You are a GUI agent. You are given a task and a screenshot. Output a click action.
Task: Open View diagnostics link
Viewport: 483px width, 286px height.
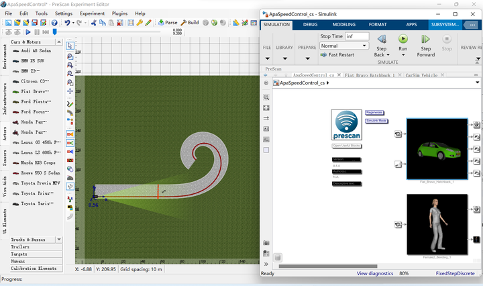375,273
